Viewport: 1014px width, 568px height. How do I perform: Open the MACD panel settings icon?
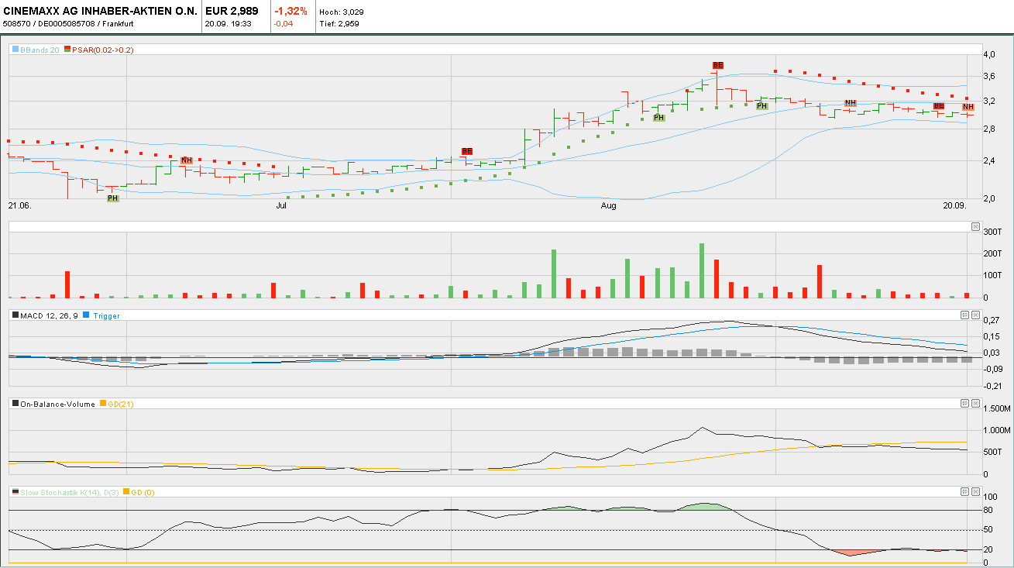964,315
